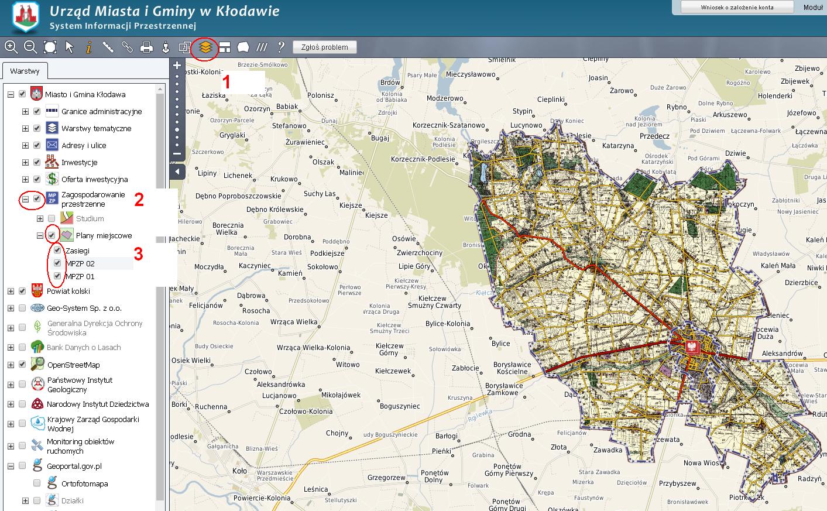Open the Warstwy tab

pyautogui.click(x=25, y=71)
